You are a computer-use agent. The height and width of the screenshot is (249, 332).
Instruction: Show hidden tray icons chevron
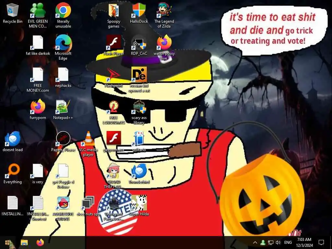click(x=255, y=243)
